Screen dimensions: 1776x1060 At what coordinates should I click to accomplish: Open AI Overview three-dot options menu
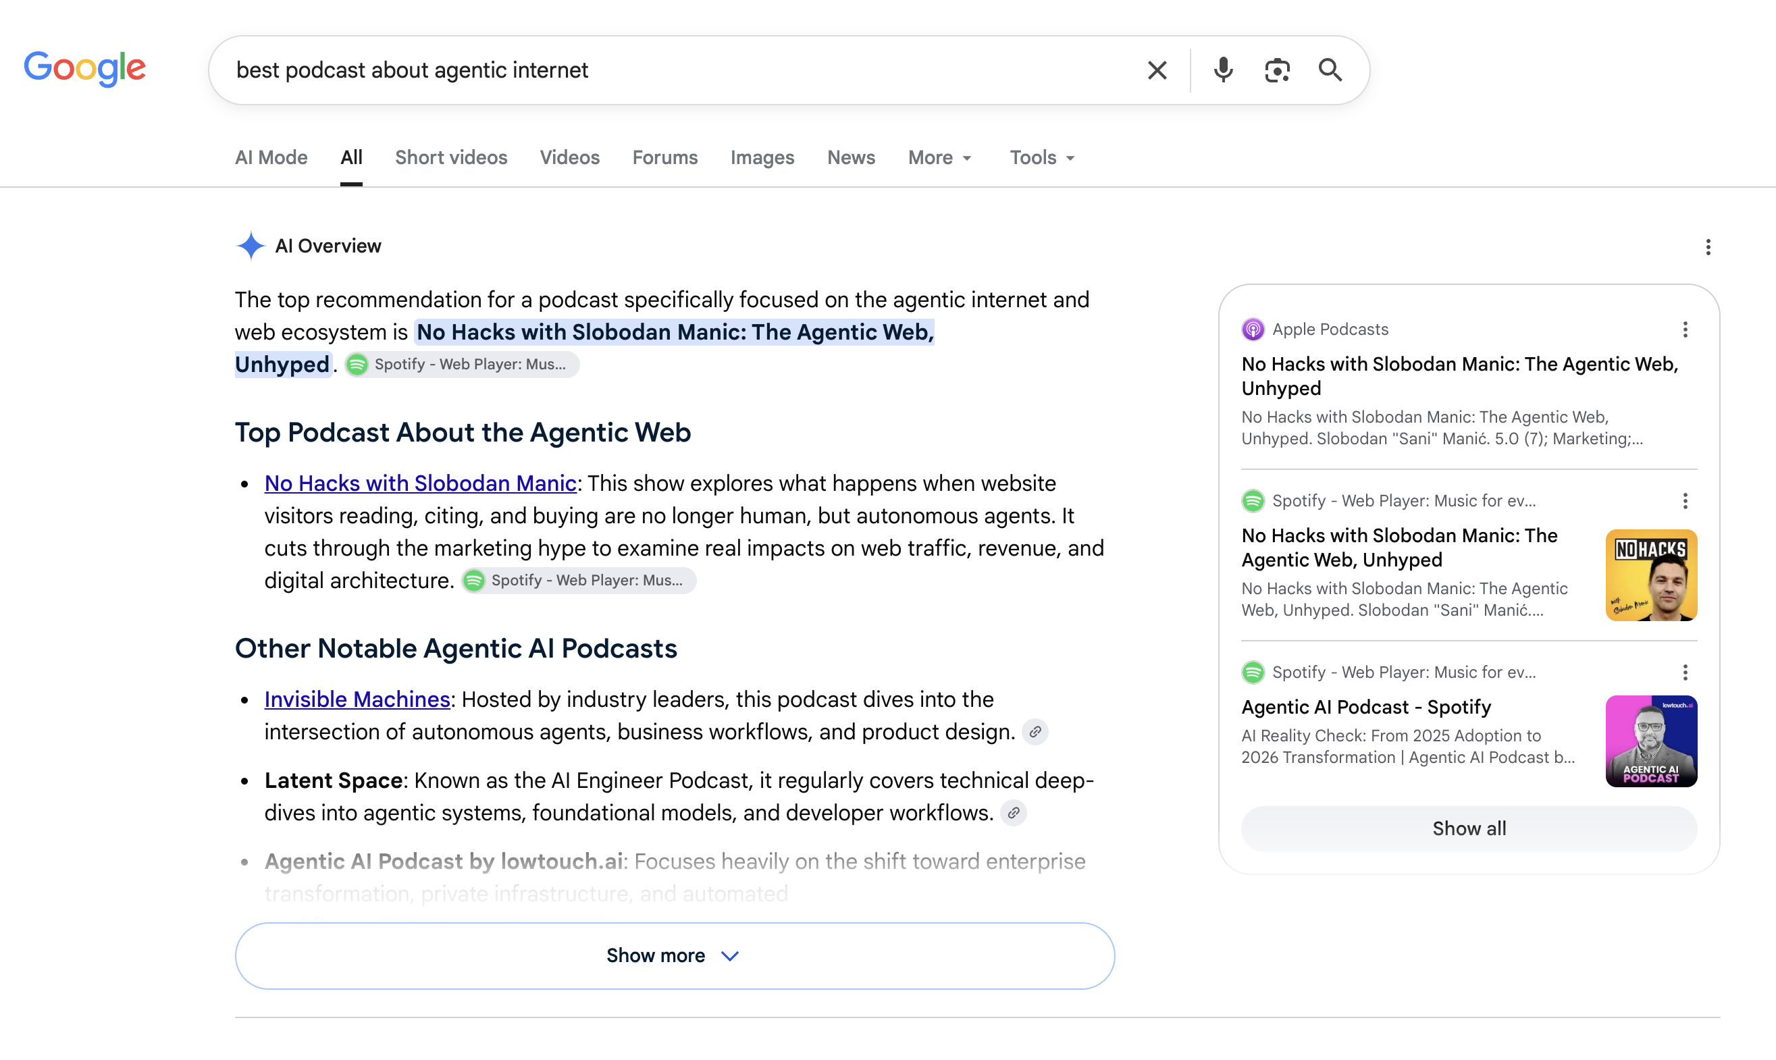(x=1707, y=247)
